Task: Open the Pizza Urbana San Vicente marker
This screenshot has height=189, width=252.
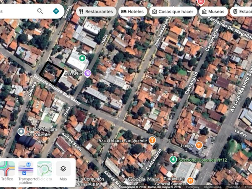Action: tap(152, 140)
